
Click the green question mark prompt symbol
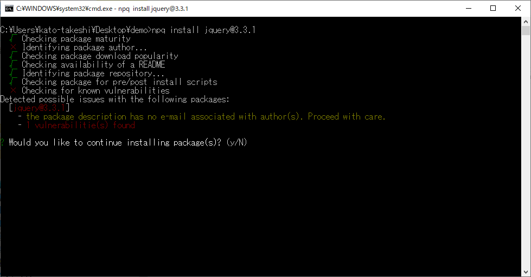tap(2, 142)
